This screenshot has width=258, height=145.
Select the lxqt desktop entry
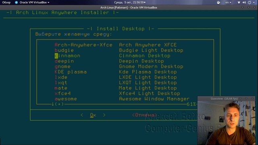[x=61, y=83]
